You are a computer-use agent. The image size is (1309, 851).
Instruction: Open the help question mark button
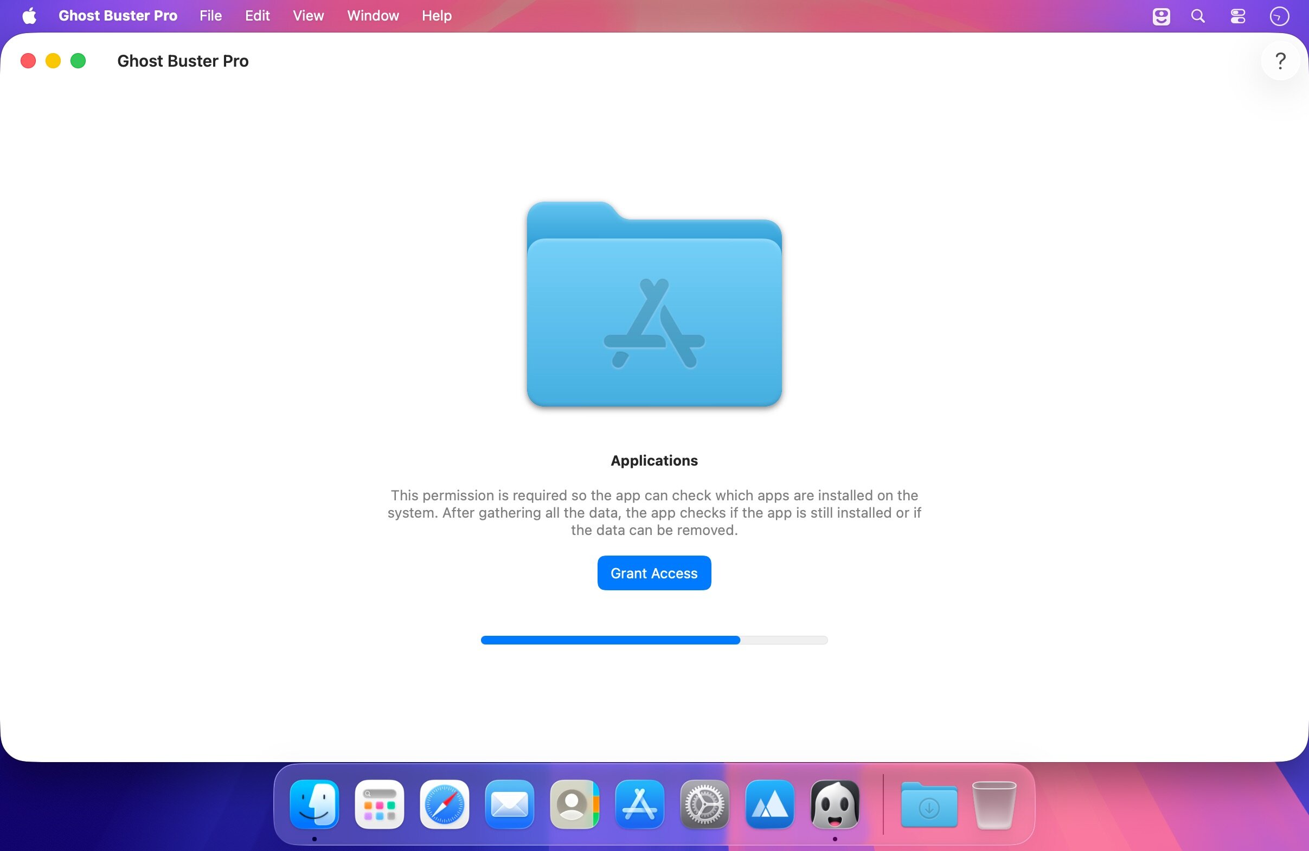click(1280, 61)
